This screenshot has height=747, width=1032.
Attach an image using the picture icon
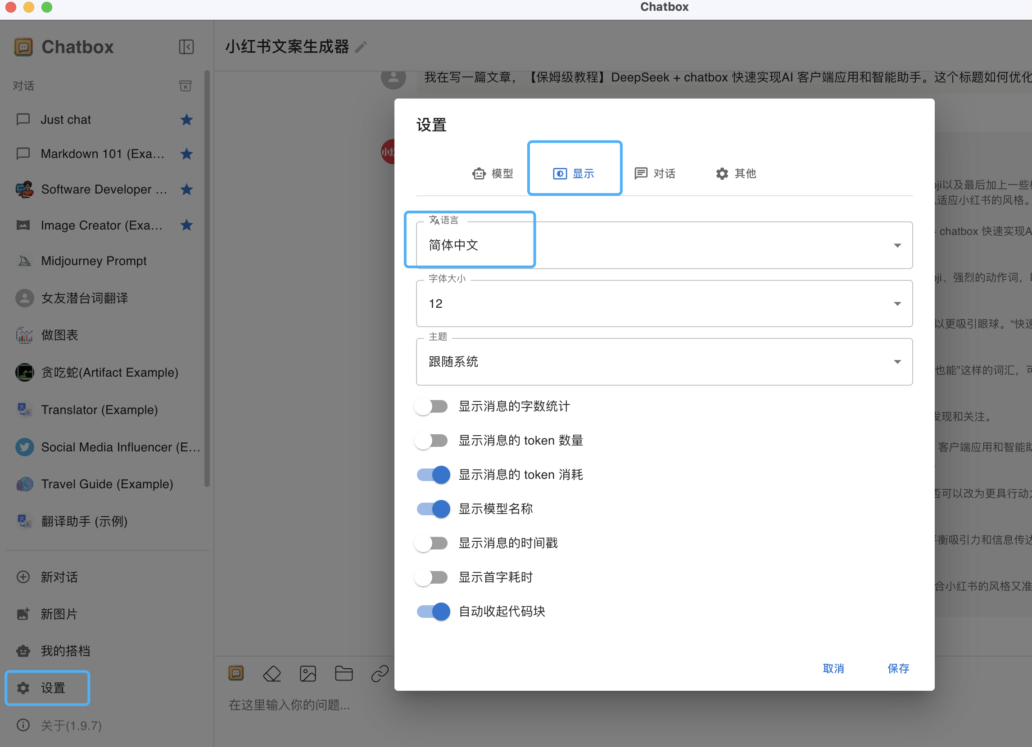(x=308, y=673)
